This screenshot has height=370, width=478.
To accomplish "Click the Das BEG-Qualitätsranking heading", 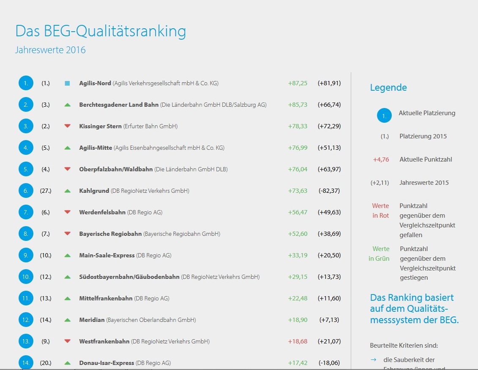I will pyautogui.click(x=101, y=31).
